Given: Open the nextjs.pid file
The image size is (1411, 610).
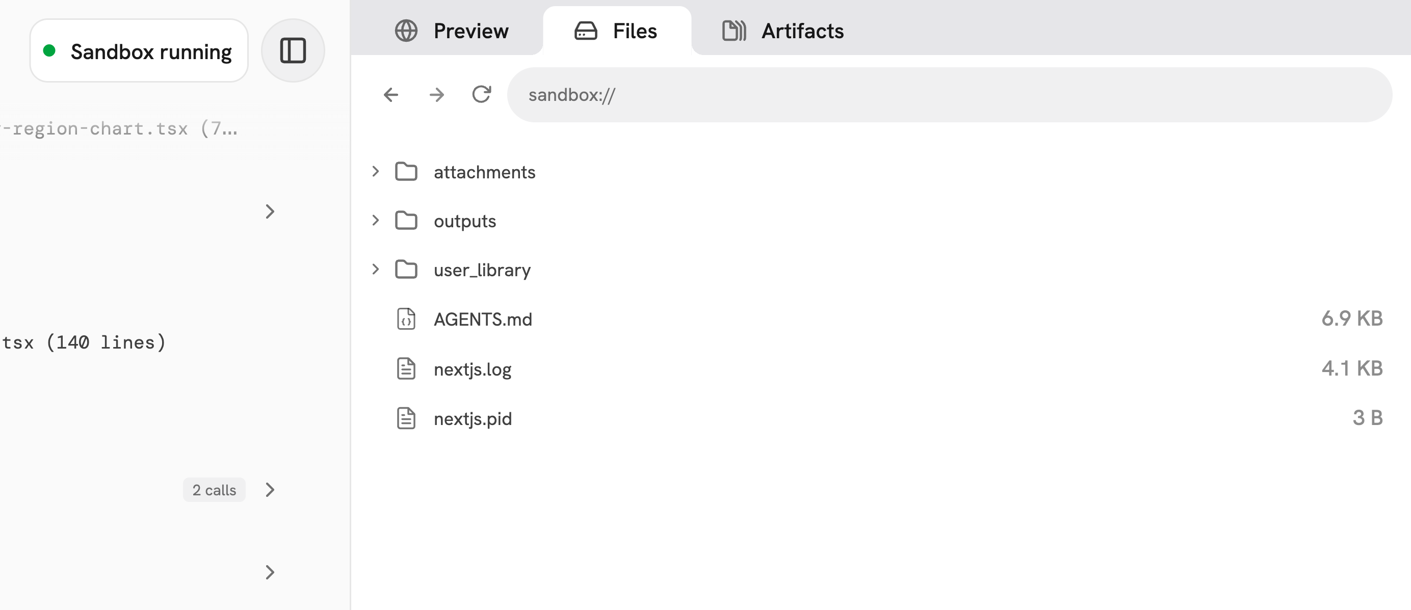Looking at the screenshot, I should point(473,419).
